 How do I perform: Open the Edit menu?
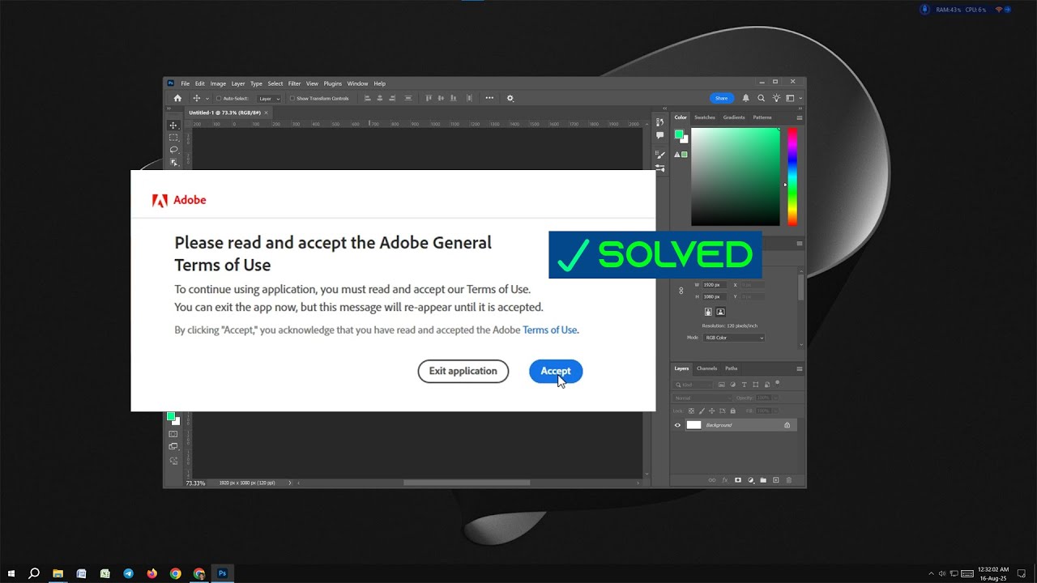tap(200, 83)
